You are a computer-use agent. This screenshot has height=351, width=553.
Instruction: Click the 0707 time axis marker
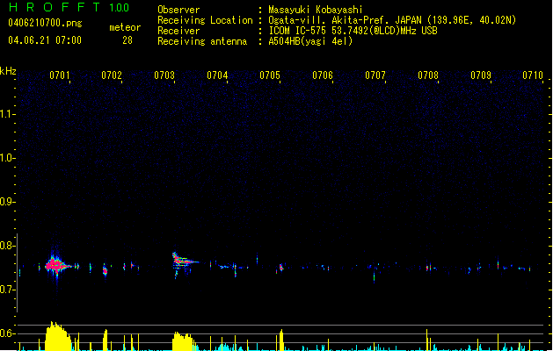point(375,75)
